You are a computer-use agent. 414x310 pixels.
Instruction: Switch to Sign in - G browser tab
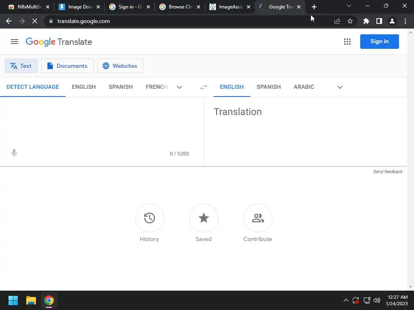point(126,7)
